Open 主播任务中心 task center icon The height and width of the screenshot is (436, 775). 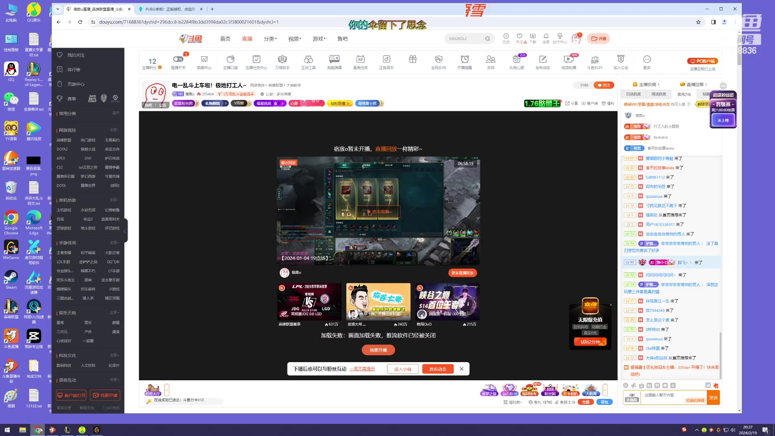tap(256, 59)
